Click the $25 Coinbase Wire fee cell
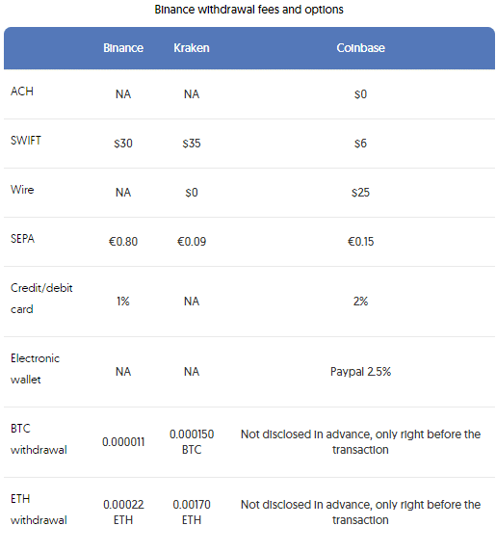This screenshot has width=496, height=552. coord(360,193)
